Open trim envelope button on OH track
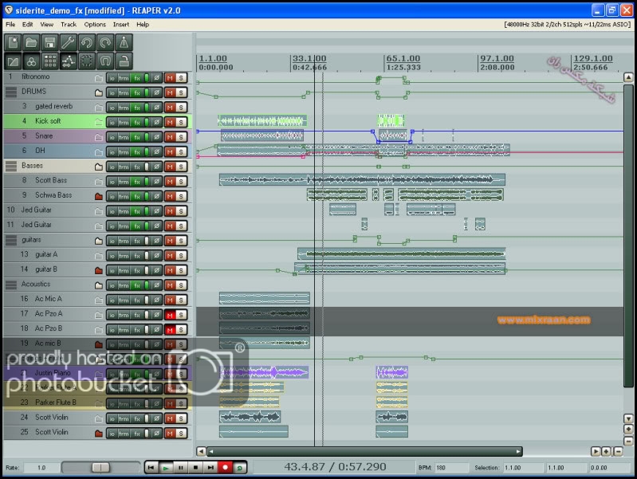Screen dimensions: 637x479 pyautogui.click(x=124, y=152)
